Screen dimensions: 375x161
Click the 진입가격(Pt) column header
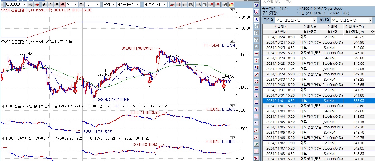tap(354, 27)
